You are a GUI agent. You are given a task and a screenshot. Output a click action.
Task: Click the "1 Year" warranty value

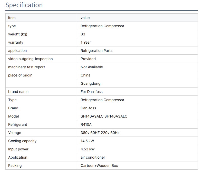[86, 42]
